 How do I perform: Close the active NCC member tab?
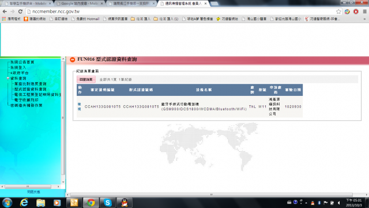(205, 3)
